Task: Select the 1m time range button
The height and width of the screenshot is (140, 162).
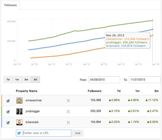Action: point(17,79)
